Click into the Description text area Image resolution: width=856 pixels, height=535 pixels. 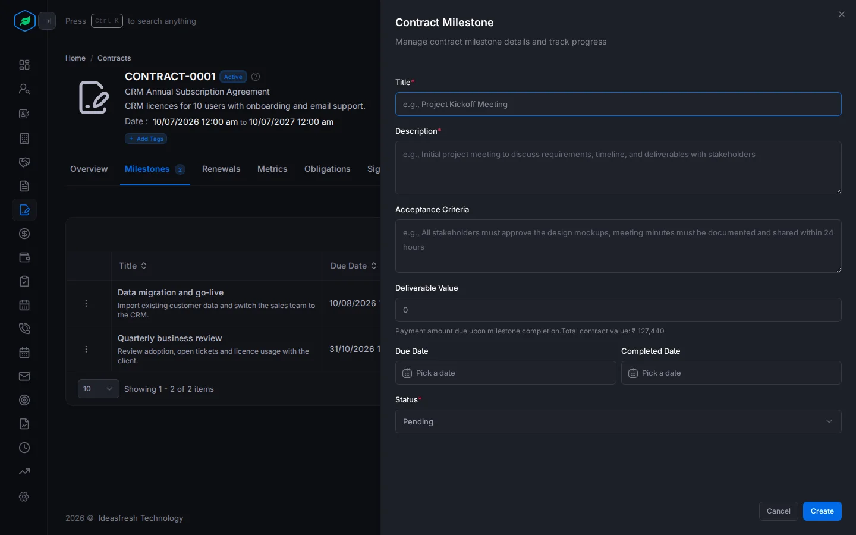618,168
